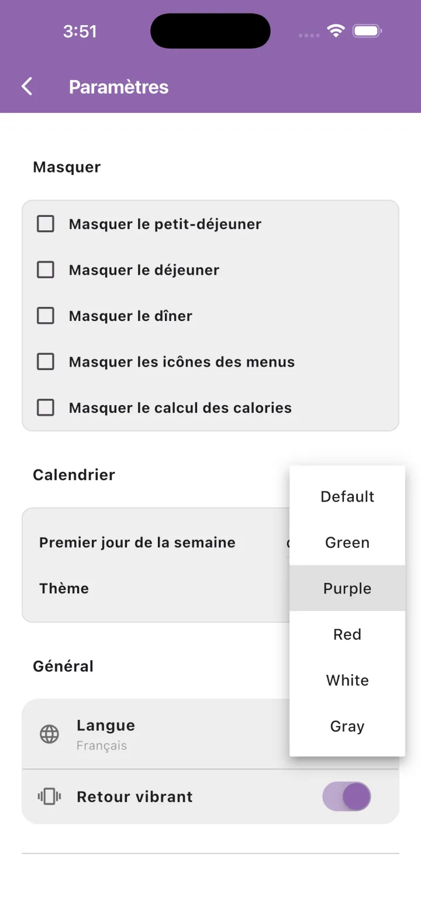Tap the Thème setting label

point(64,588)
